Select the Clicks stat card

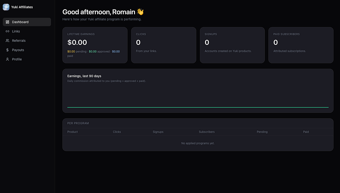pos(164,45)
